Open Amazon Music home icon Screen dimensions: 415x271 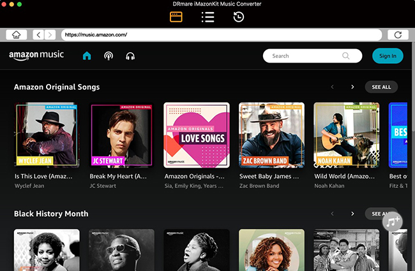[87, 56]
